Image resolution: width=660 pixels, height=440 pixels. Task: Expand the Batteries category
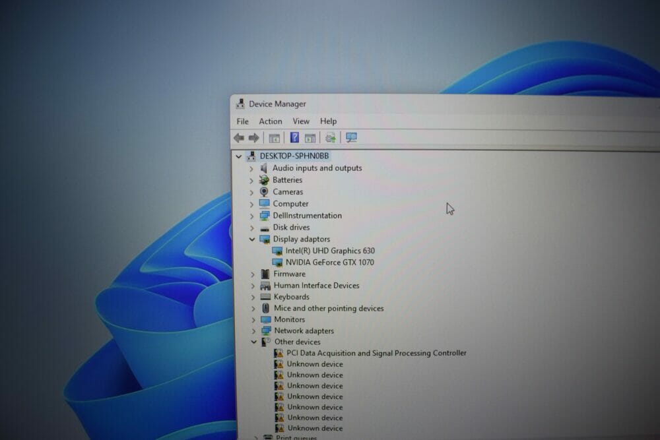pyautogui.click(x=251, y=181)
